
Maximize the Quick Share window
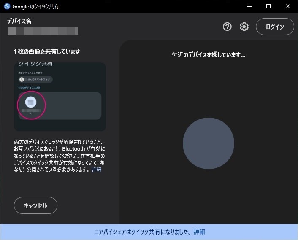(268, 6)
